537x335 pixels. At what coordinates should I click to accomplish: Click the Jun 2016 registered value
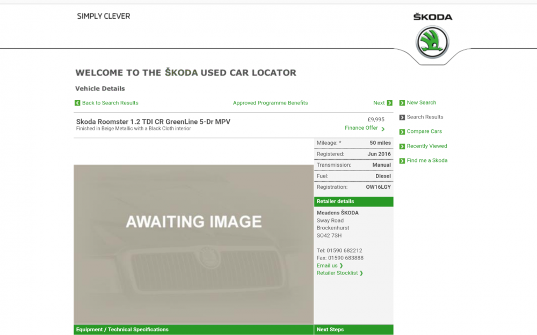click(x=379, y=154)
